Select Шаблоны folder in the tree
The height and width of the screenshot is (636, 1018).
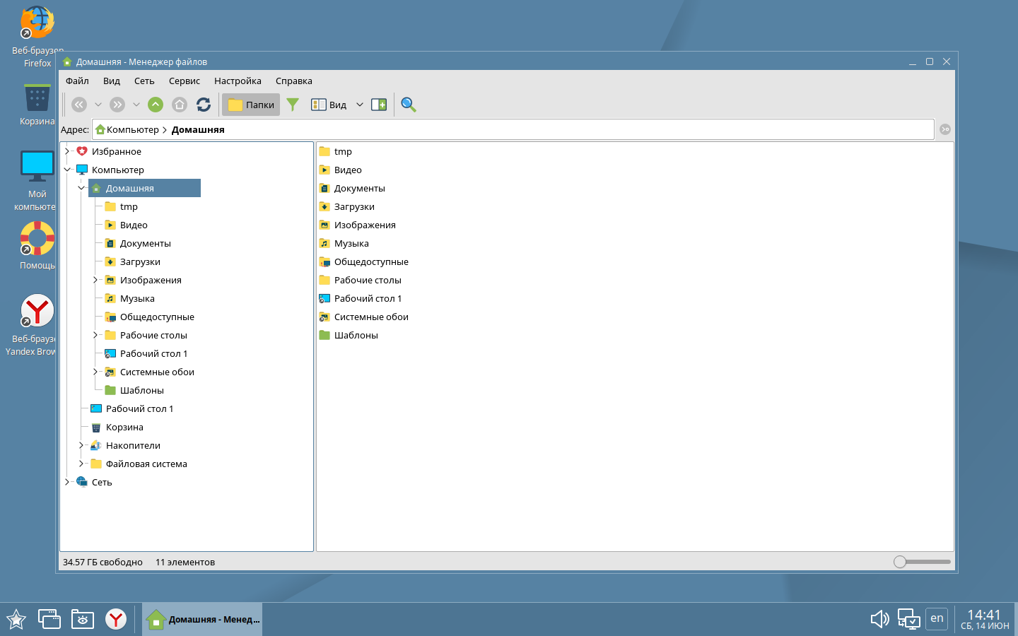coord(134,390)
